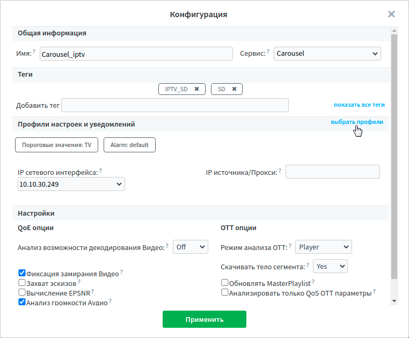Click the OTT опции heading

pos(238,227)
